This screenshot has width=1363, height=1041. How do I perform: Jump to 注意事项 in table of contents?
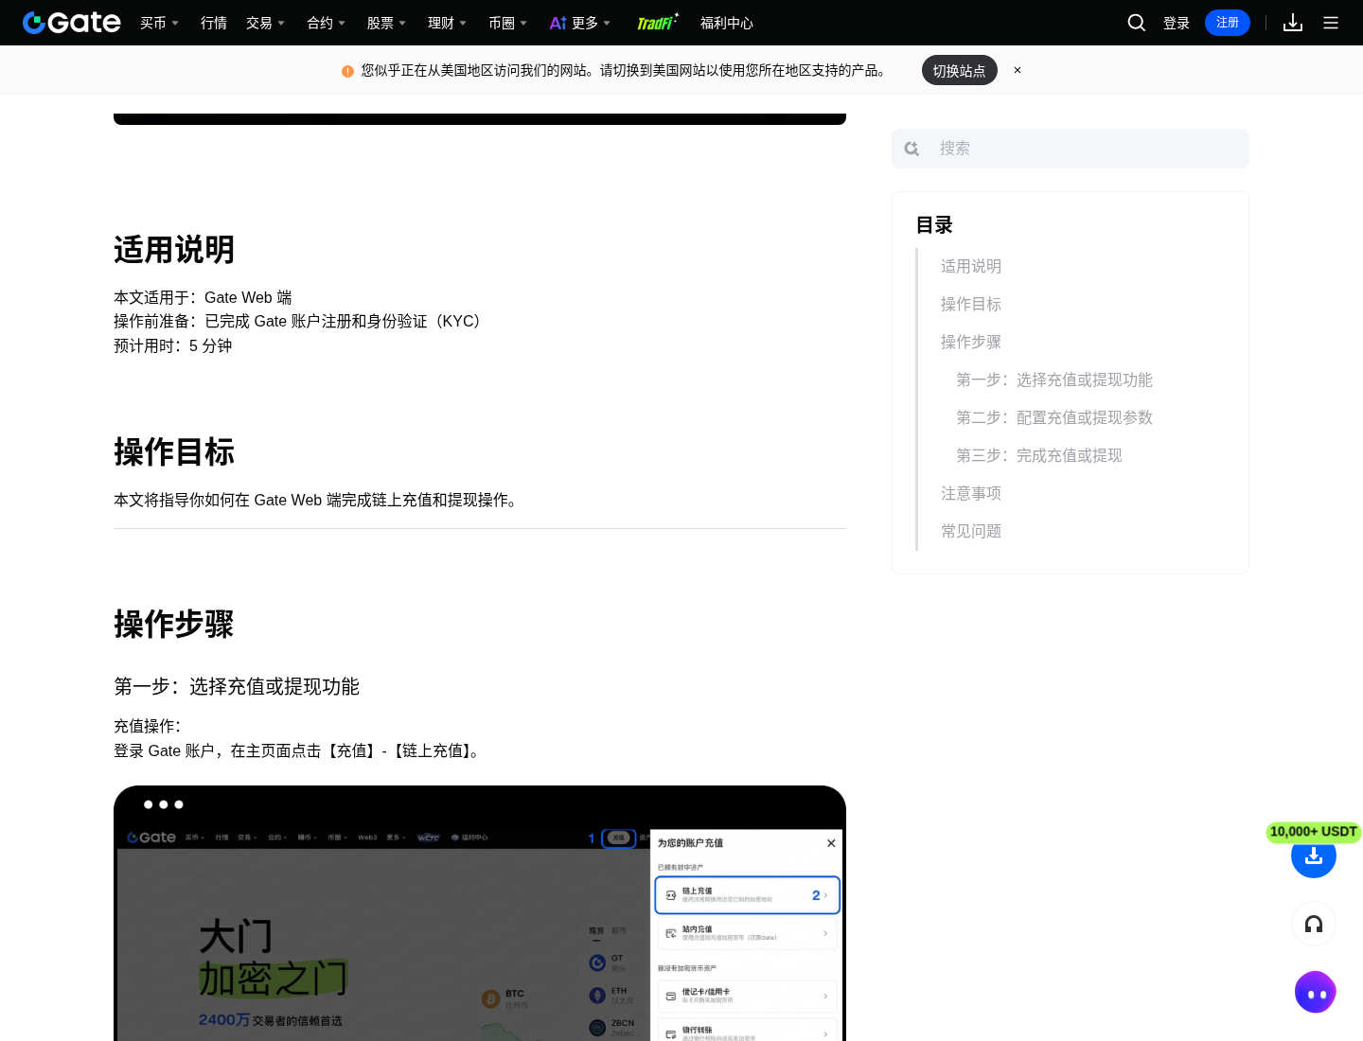[971, 494]
